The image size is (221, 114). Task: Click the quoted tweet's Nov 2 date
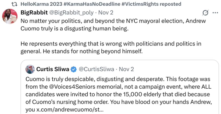pos(126,69)
